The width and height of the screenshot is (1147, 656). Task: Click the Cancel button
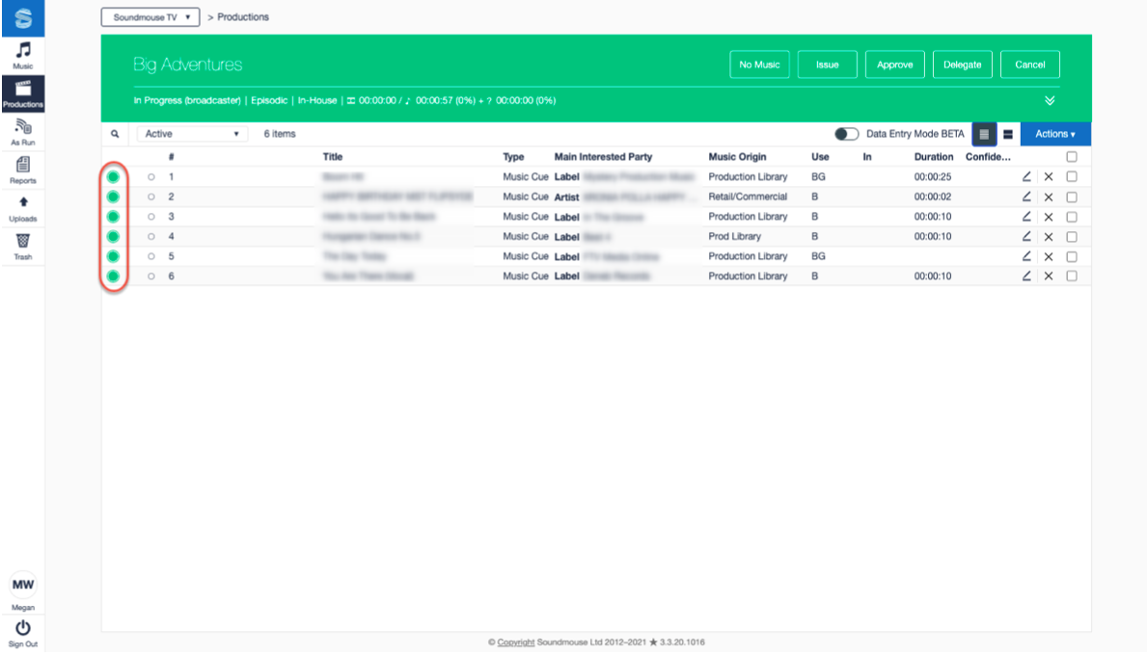1030,65
